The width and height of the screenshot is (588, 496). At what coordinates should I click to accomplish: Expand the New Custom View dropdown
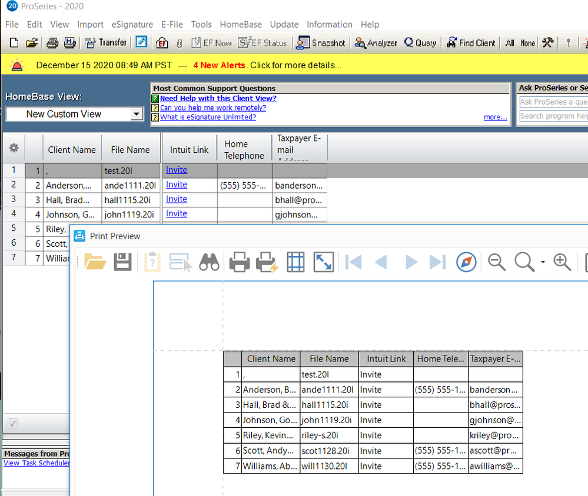click(136, 114)
